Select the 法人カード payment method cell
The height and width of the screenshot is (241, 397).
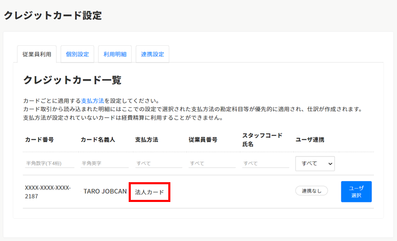coord(150,192)
